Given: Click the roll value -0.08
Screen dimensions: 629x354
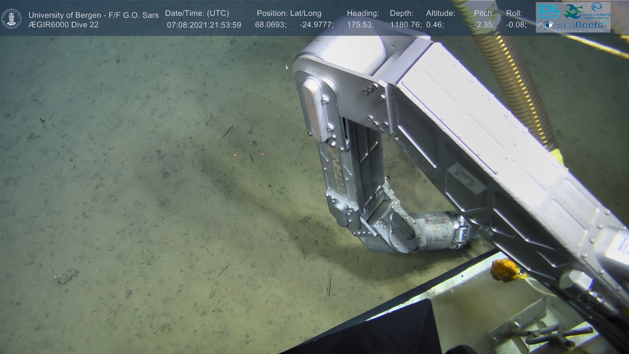Looking at the screenshot, I should point(516,25).
